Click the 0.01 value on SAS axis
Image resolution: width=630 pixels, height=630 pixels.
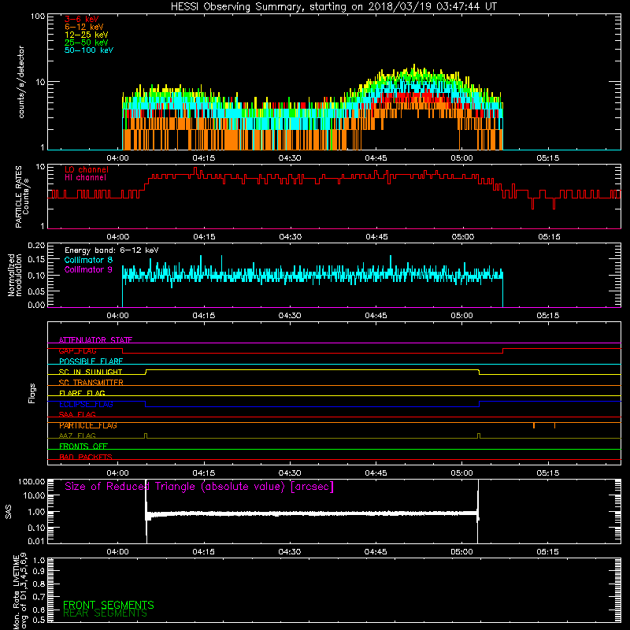click(36, 541)
